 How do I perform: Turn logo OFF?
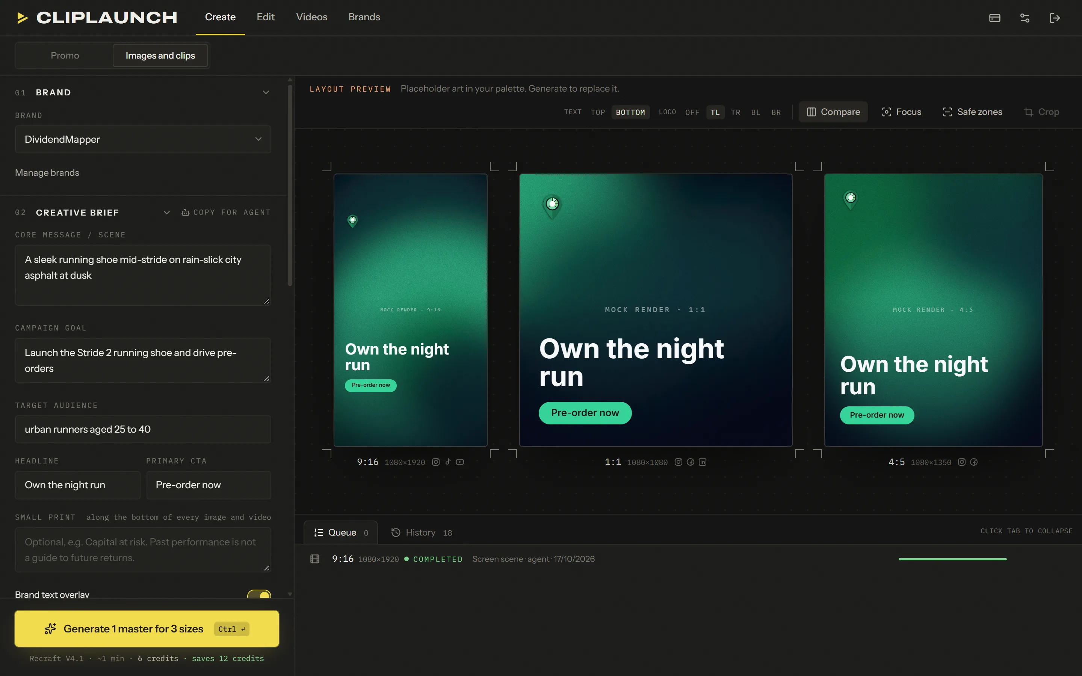(692, 112)
